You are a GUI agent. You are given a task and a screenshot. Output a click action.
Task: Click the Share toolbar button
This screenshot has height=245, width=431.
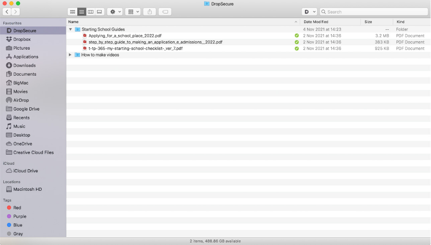[150, 12]
